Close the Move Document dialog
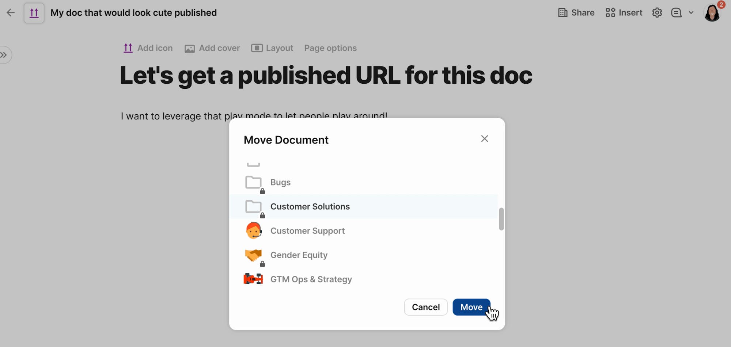Viewport: 731px width, 347px height. (484, 139)
